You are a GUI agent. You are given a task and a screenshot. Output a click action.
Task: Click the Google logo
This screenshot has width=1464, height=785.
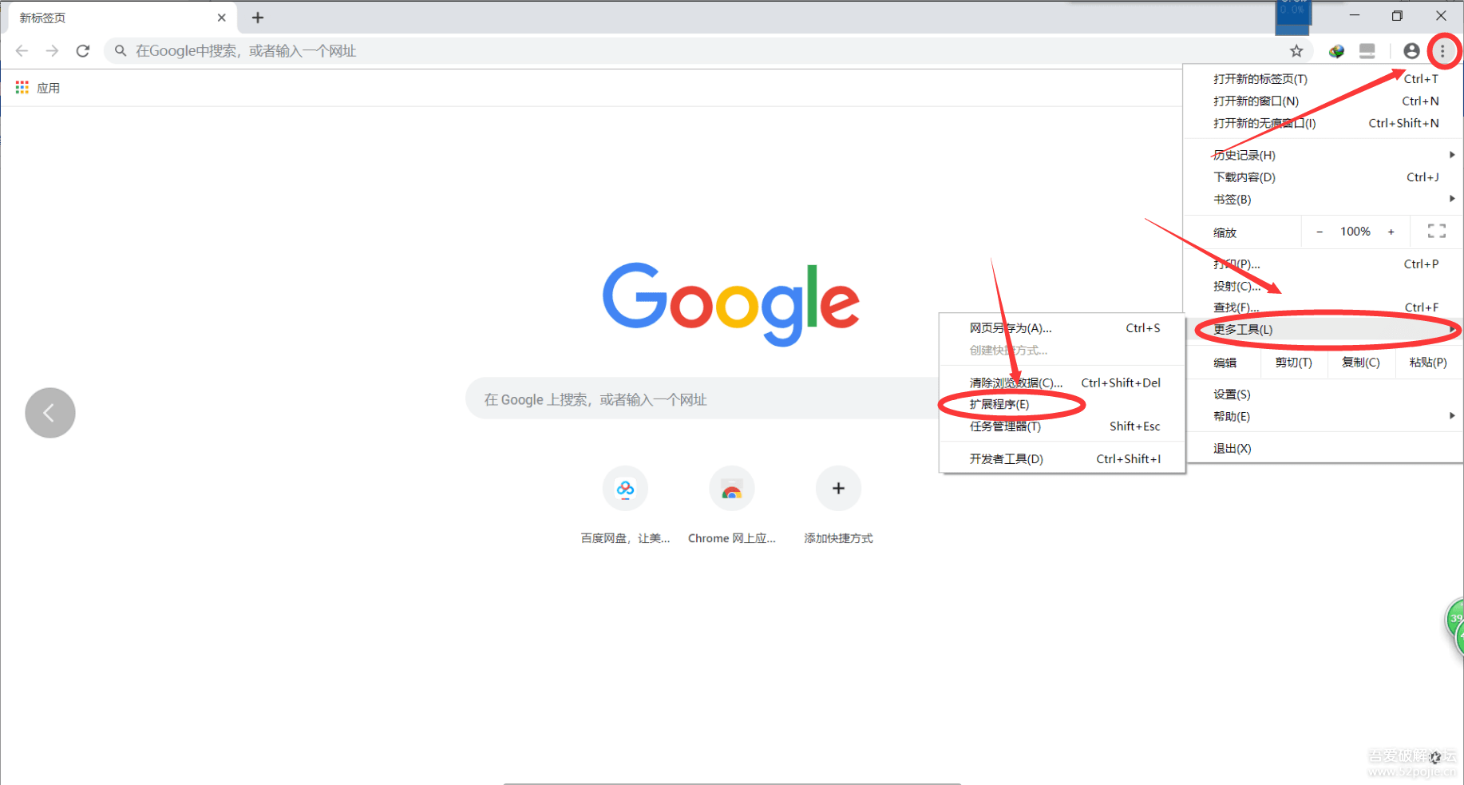click(x=730, y=303)
